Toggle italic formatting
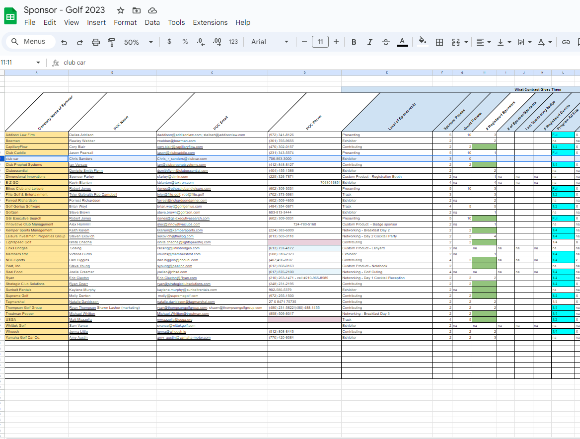The width and height of the screenshot is (580, 439). (x=369, y=42)
